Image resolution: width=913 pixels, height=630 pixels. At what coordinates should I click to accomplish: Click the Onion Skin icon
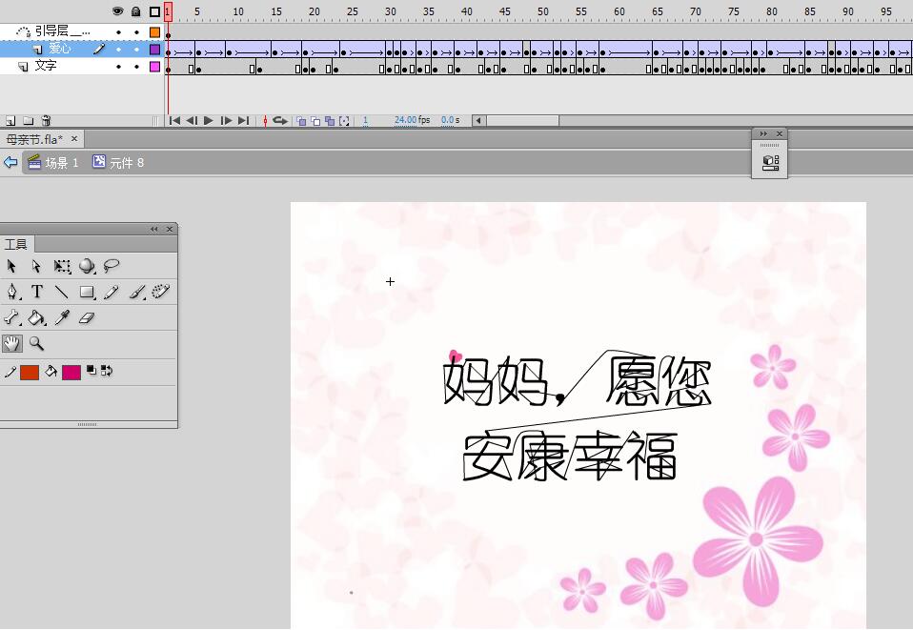[301, 120]
